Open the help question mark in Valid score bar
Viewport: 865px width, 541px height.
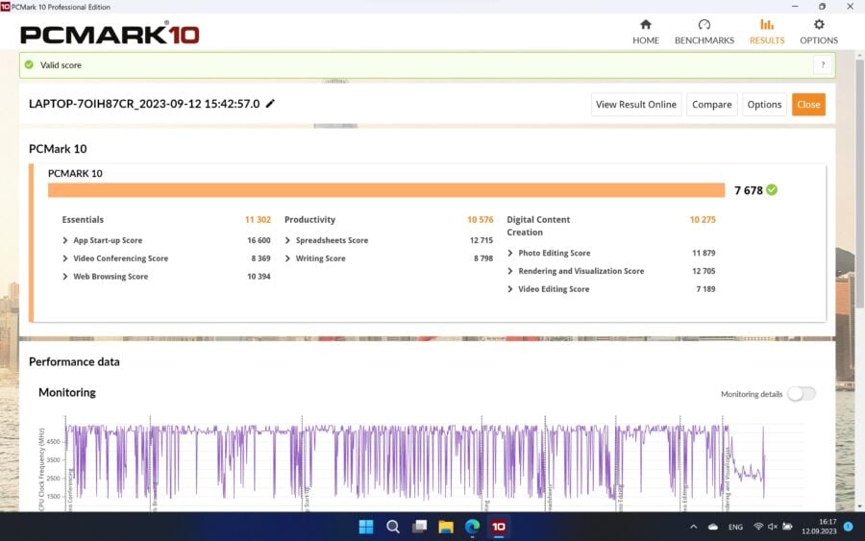[823, 65]
